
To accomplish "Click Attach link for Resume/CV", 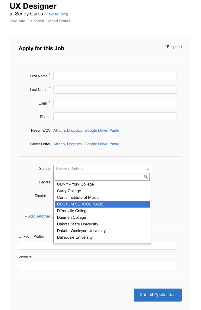I will point(59,131).
